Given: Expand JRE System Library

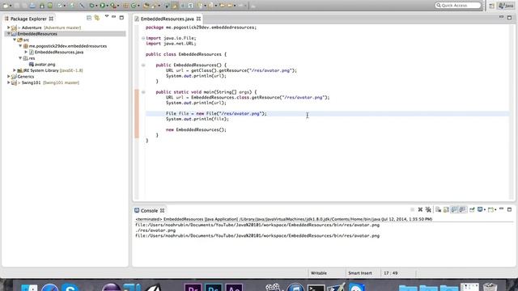Looking at the screenshot, I should (x=15, y=70).
